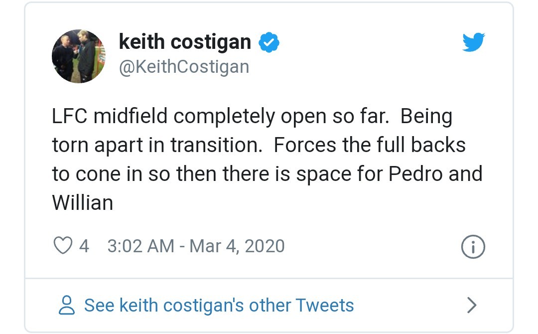Viewport: 538px width, 334px height.
Task: Click the keith costigan display name
Action: (184, 42)
